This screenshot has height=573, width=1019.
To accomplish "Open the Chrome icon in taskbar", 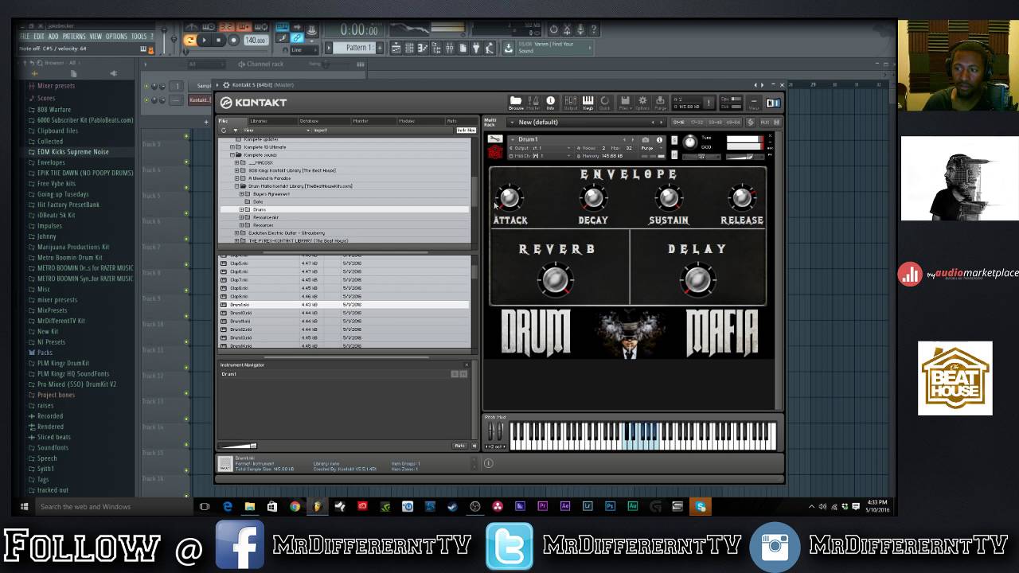I will click(x=295, y=506).
